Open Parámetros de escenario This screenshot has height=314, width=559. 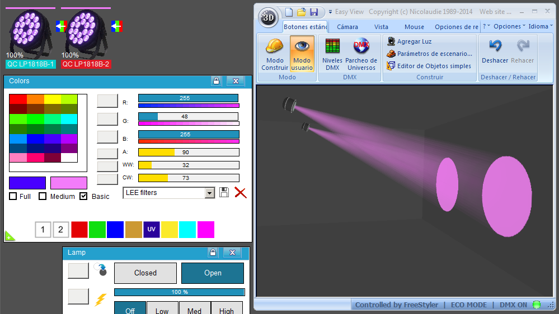click(430, 54)
